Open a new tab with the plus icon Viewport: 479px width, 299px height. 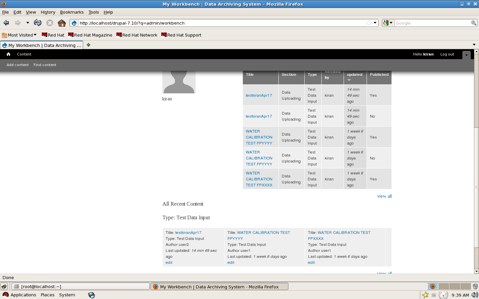coord(88,44)
